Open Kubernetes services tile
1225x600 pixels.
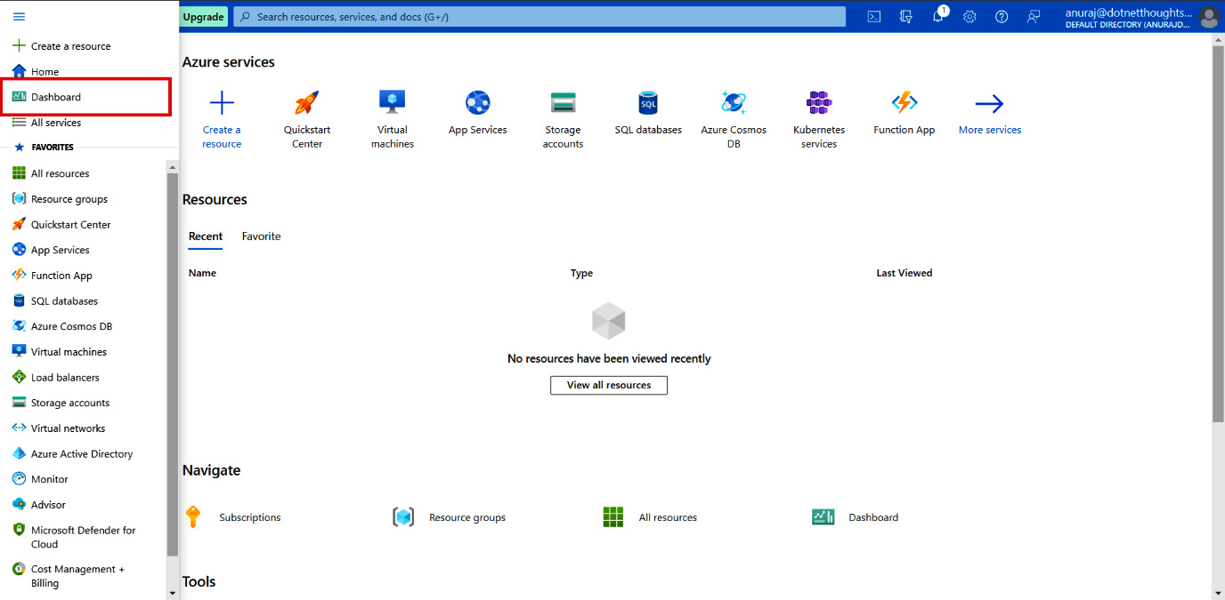819,118
